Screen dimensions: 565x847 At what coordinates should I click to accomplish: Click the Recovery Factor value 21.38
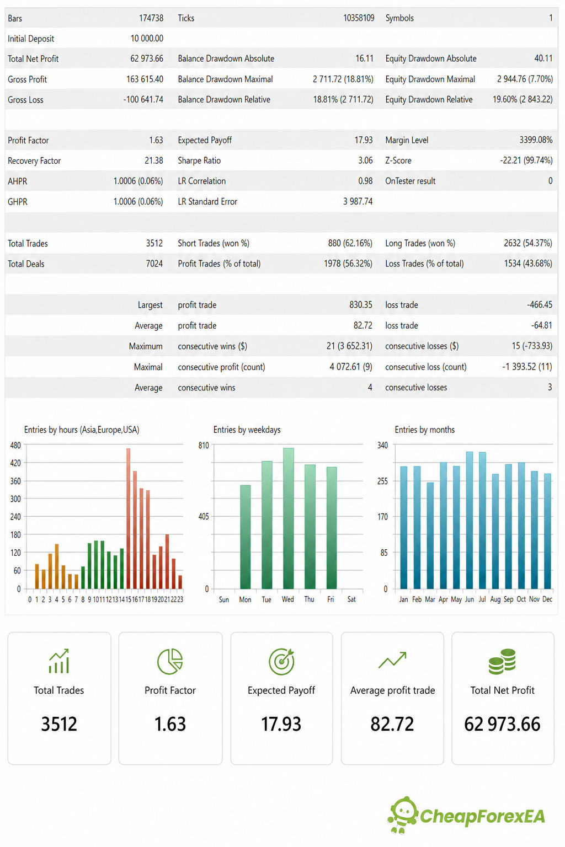tap(154, 161)
